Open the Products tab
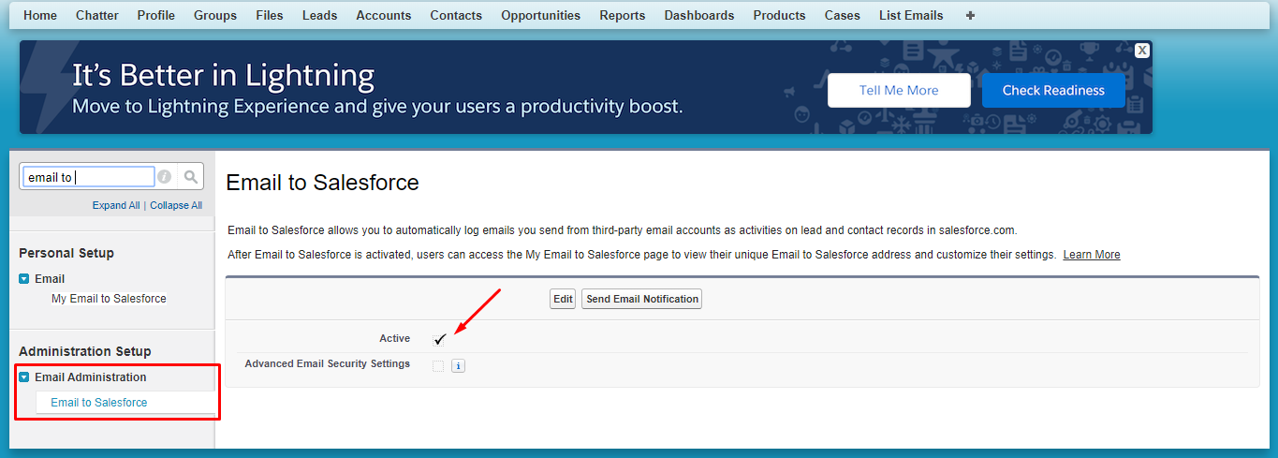This screenshot has width=1278, height=458. (x=779, y=15)
